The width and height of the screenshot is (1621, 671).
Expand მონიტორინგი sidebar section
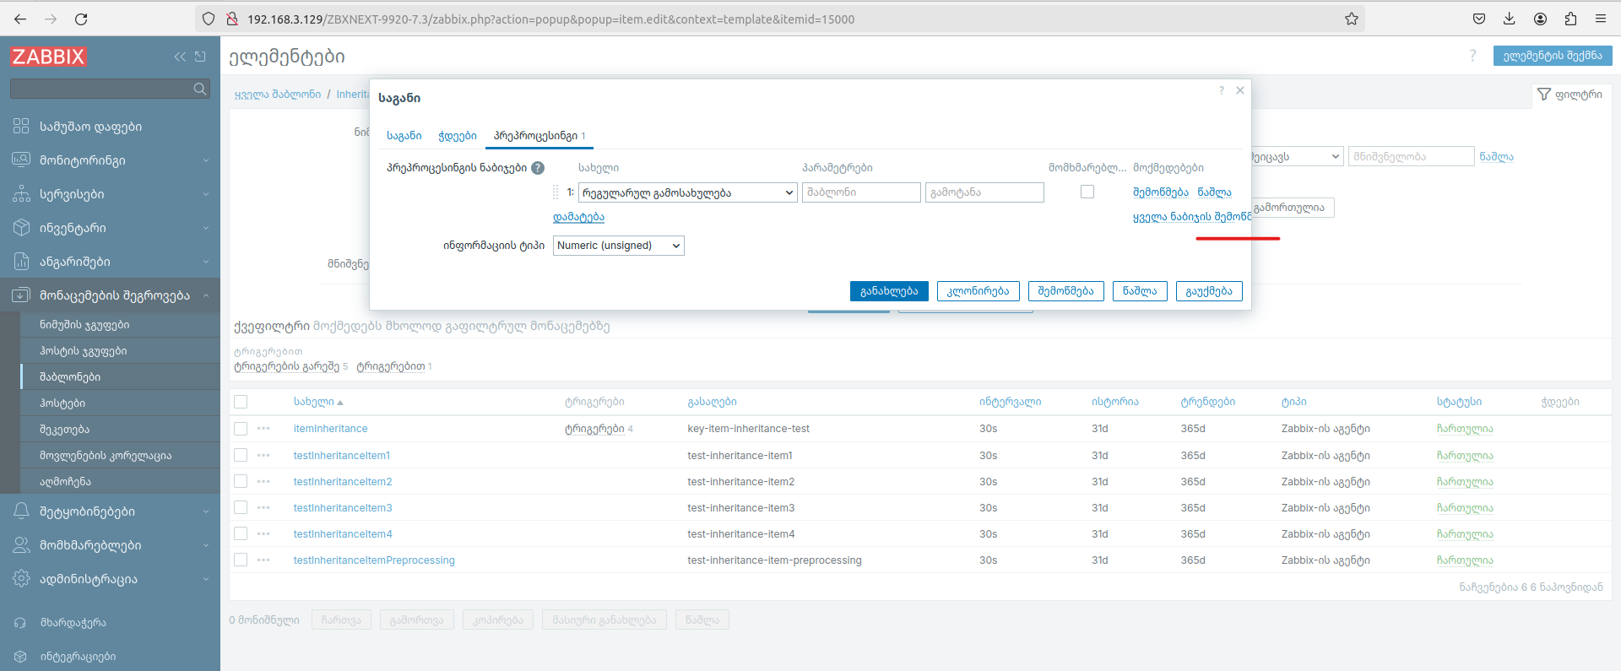click(x=205, y=160)
